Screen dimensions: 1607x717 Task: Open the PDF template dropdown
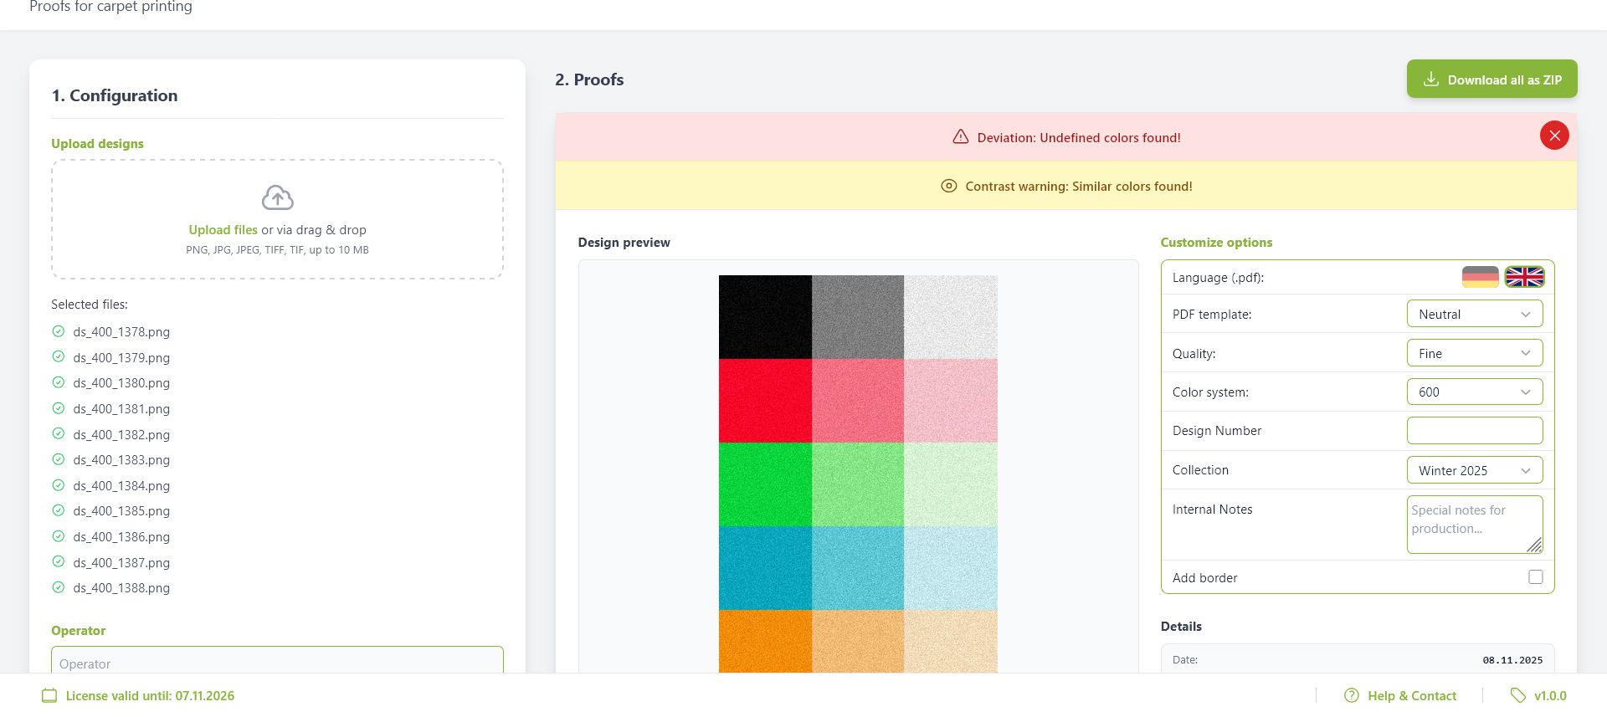1474,314
